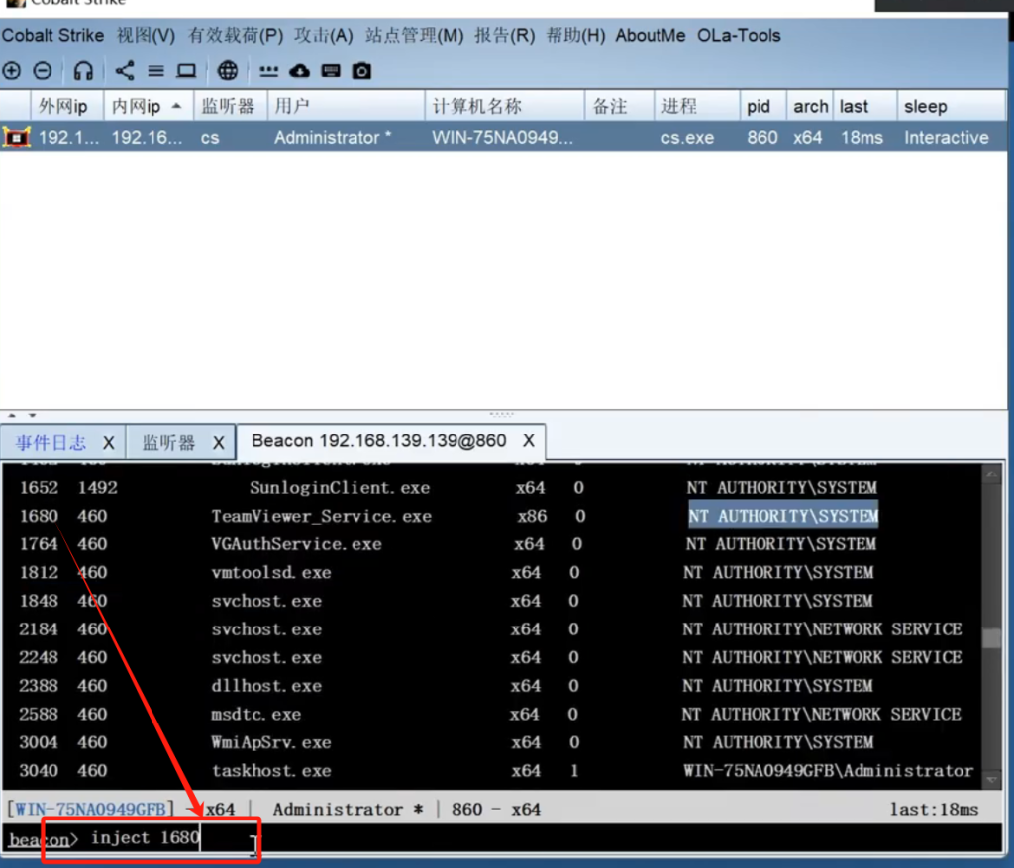Sort by 内网ip column header
Image resolution: width=1014 pixels, height=868 pixels.
tap(149, 106)
